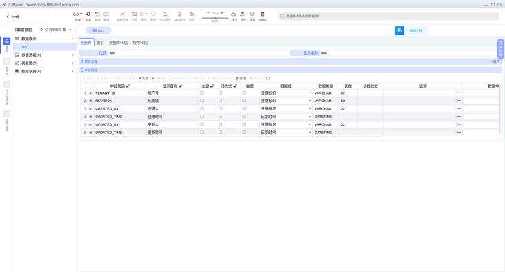Click the zoom in plus icon
This screenshot has height=272, width=505.
point(222,13)
